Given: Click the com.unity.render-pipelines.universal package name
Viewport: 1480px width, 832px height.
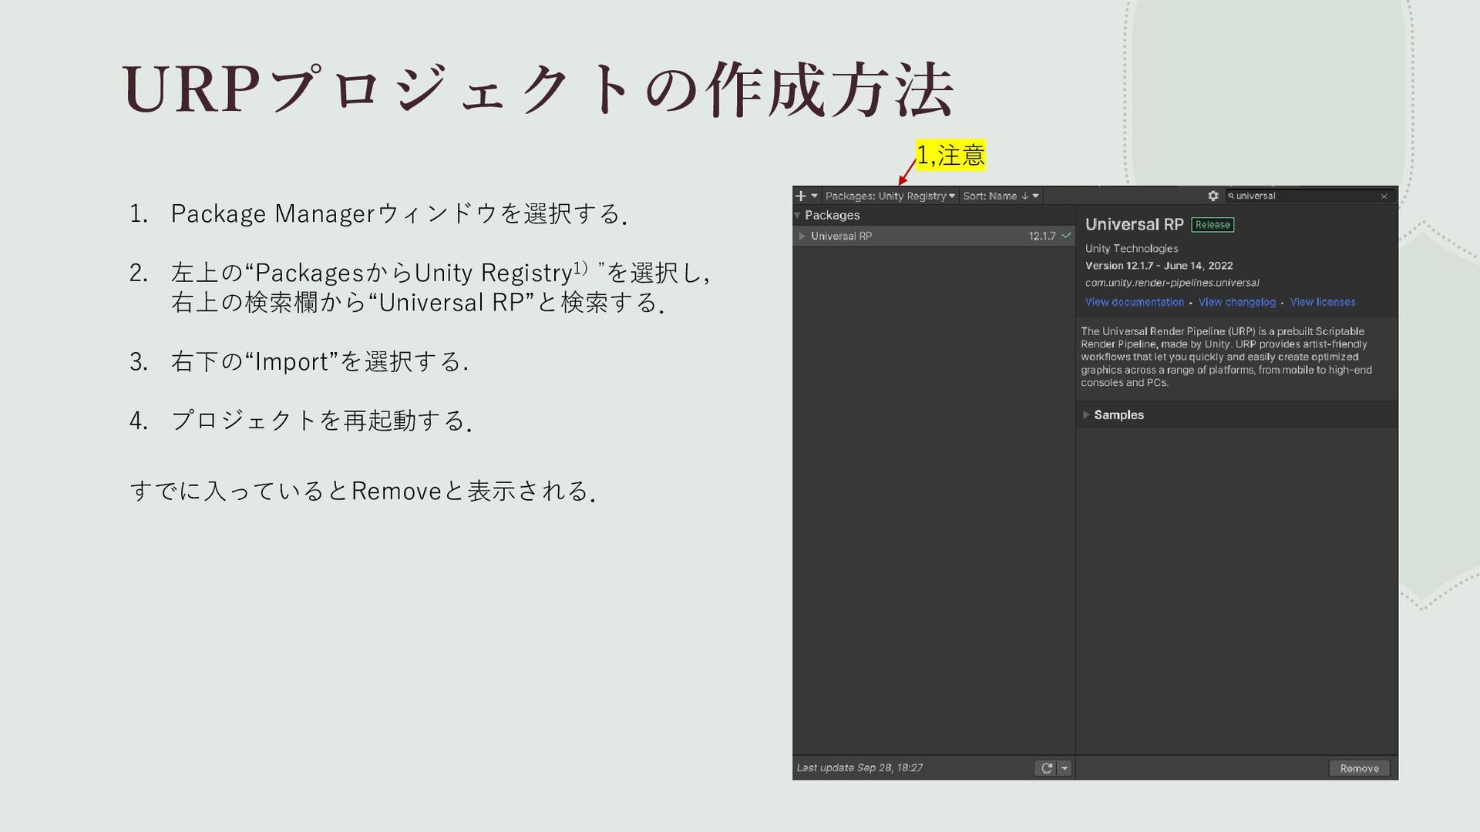Looking at the screenshot, I should 1172,283.
